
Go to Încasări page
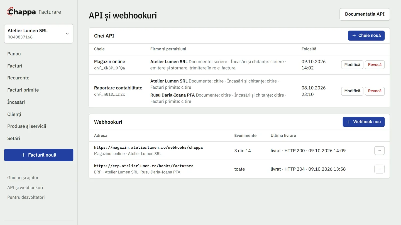(x=16, y=102)
